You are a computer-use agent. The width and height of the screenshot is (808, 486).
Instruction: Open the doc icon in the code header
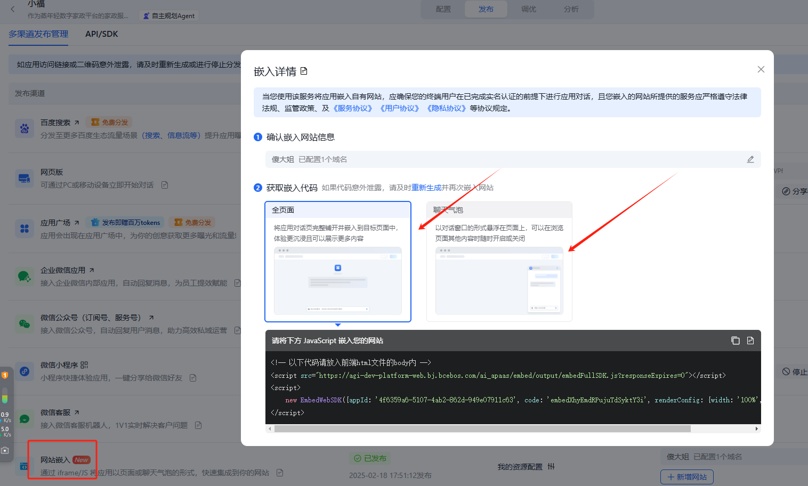[750, 341]
